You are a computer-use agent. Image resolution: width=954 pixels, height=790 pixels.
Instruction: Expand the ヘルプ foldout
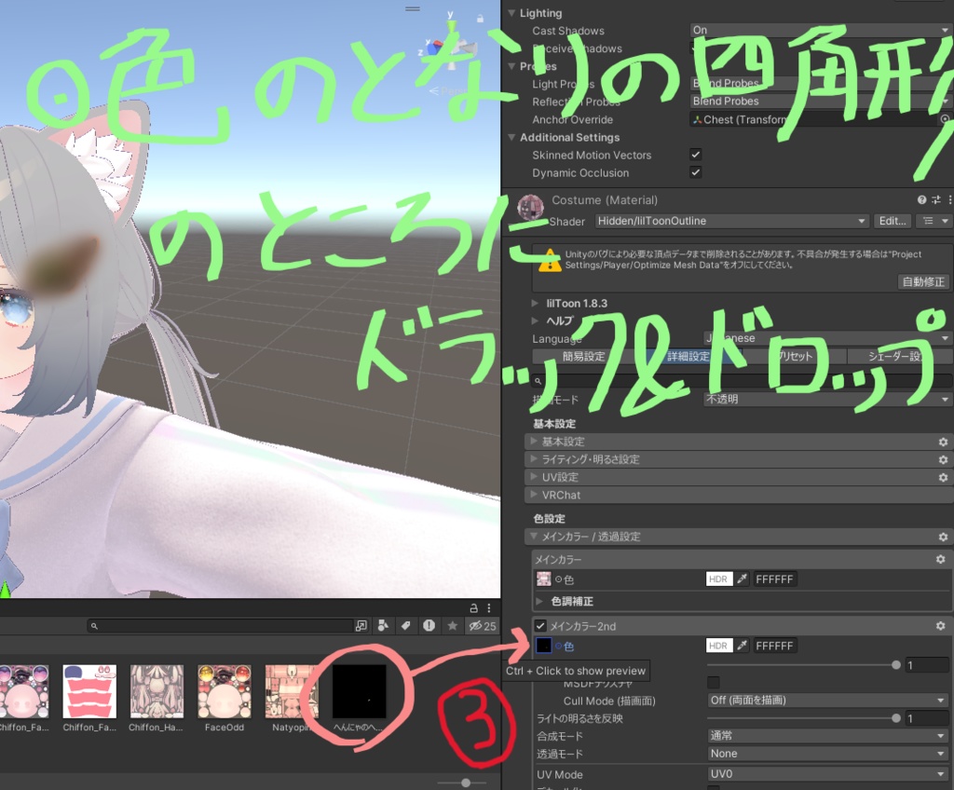tap(535, 320)
